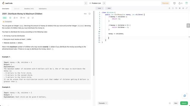Click the 'Example 2:' heading
190x106 pixels.
[x=6, y=87]
